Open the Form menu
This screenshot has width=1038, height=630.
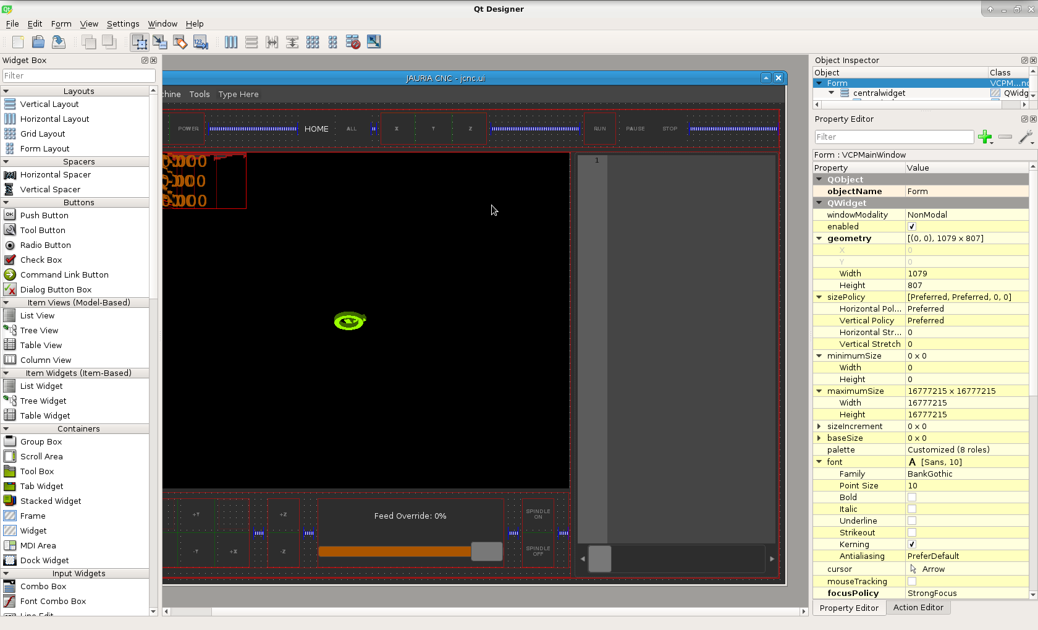[61, 23]
